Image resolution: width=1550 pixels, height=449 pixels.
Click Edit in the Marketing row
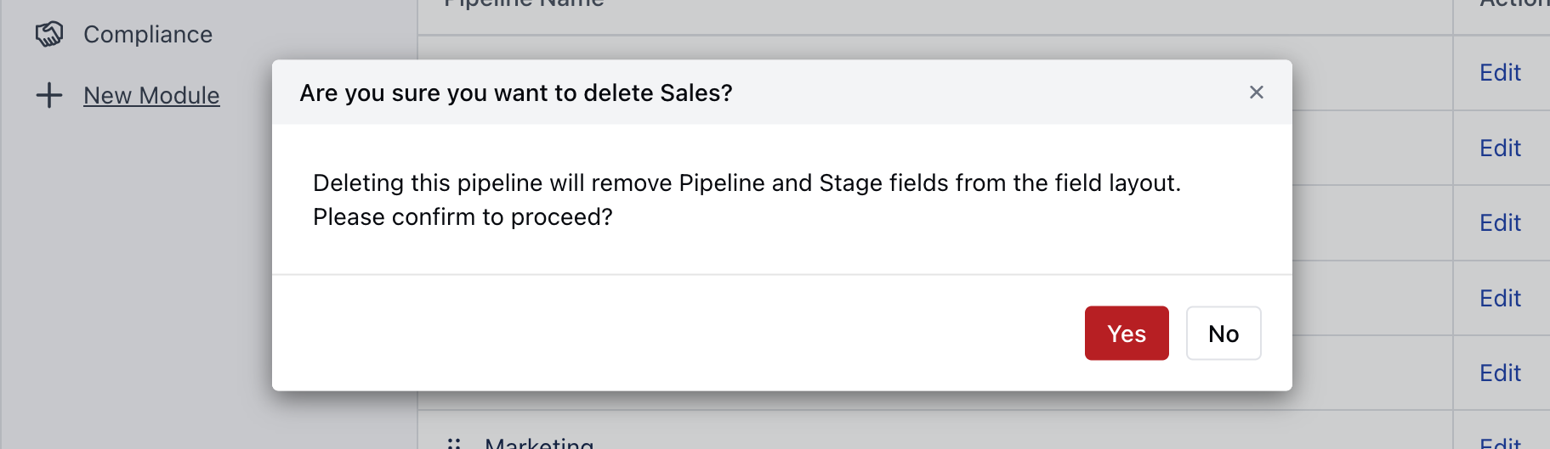1500,442
